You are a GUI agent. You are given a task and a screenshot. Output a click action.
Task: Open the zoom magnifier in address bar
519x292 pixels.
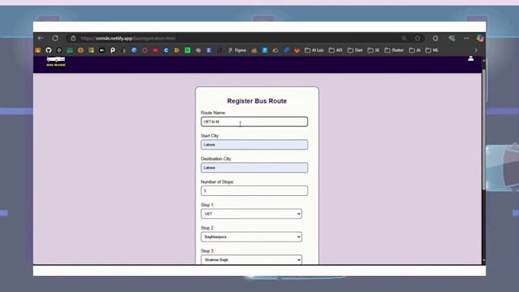click(404, 38)
